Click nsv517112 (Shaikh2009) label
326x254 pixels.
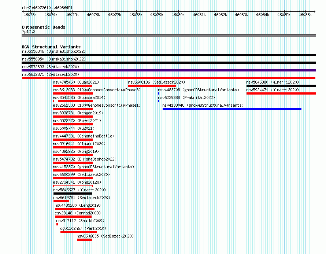coord(80,221)
